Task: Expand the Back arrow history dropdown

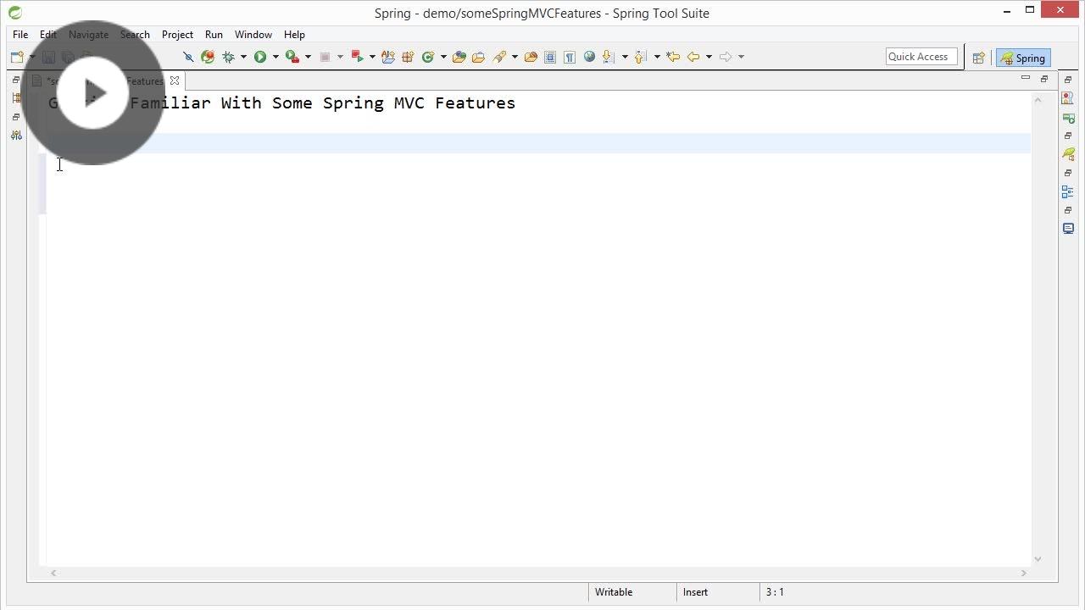Action: (x=710, y=57)
